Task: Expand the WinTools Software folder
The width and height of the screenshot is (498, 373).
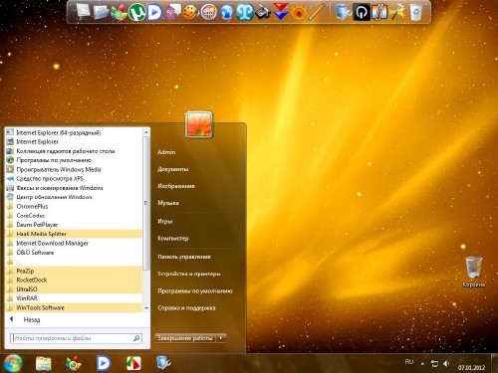Action: [x=74, y=307]
